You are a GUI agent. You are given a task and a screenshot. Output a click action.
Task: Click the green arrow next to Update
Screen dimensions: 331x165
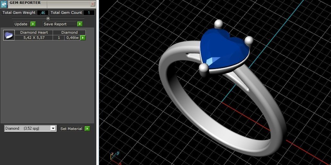(33, 24)
